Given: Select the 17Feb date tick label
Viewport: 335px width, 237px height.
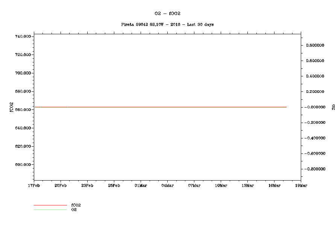Looking at the screenshot, I should tap(34, 185).
